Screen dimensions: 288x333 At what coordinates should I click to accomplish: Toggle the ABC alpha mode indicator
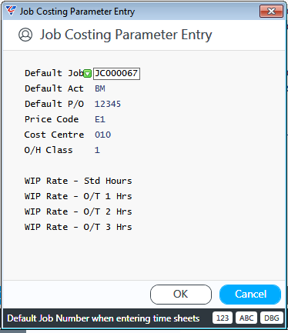click(x=246, y=318)
